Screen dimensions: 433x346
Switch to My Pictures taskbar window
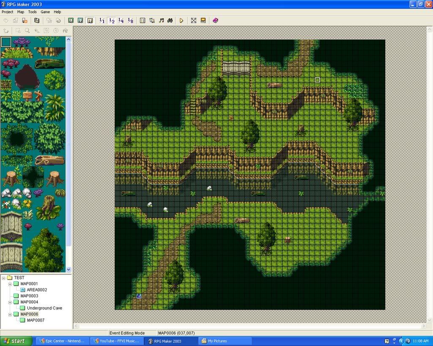coord(218,341)
